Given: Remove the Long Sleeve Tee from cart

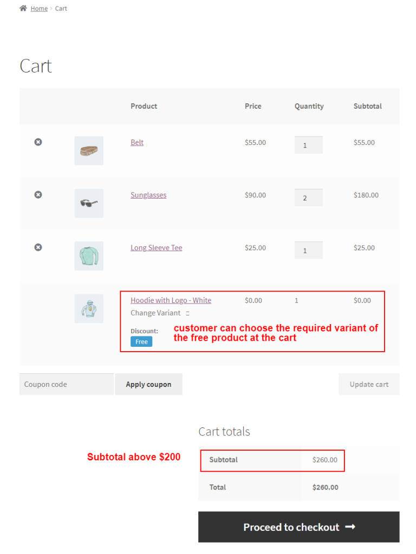Looking at the screenshot, I should click(x=38, y=247).
